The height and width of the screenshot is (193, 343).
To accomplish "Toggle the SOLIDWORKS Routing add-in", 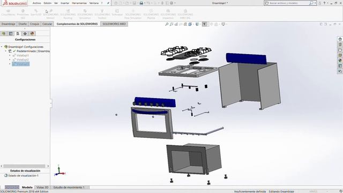I will pyautogui.click(x=68, y=14).
